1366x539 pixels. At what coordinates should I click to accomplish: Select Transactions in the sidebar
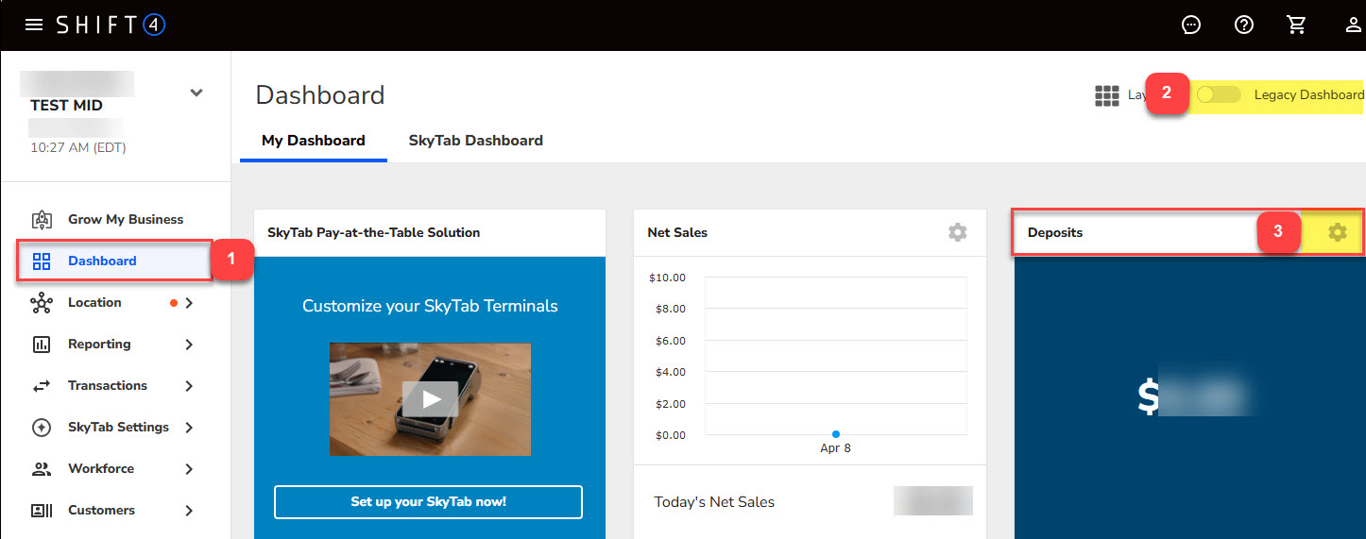pos(108,385)
